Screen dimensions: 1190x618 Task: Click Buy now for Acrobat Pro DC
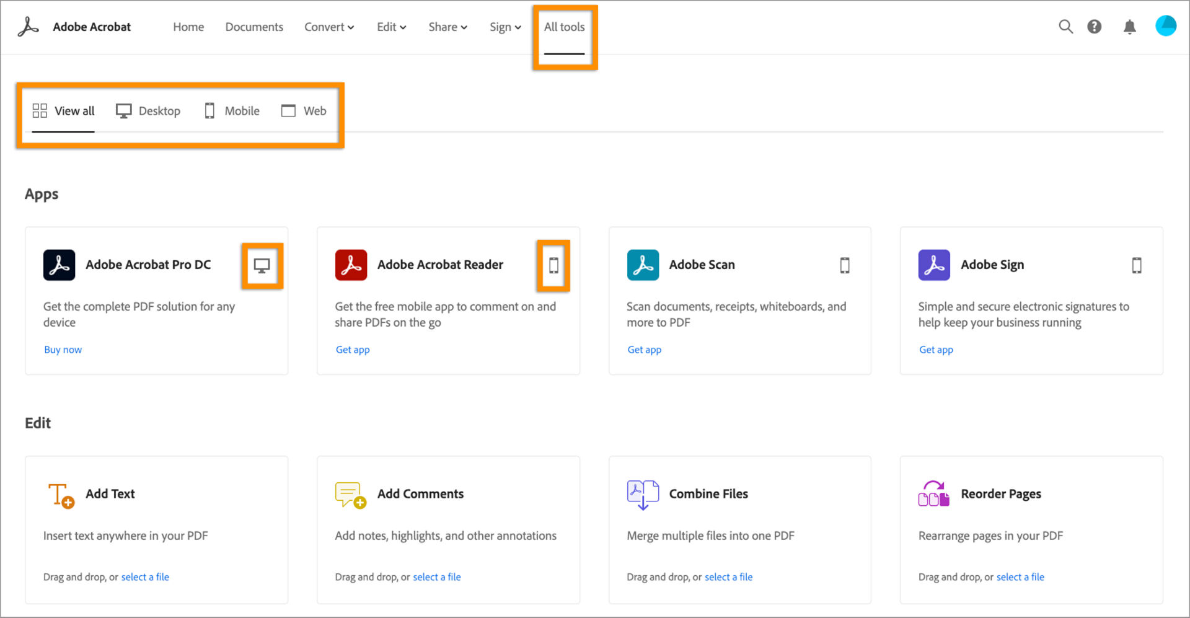click(63, 350)
